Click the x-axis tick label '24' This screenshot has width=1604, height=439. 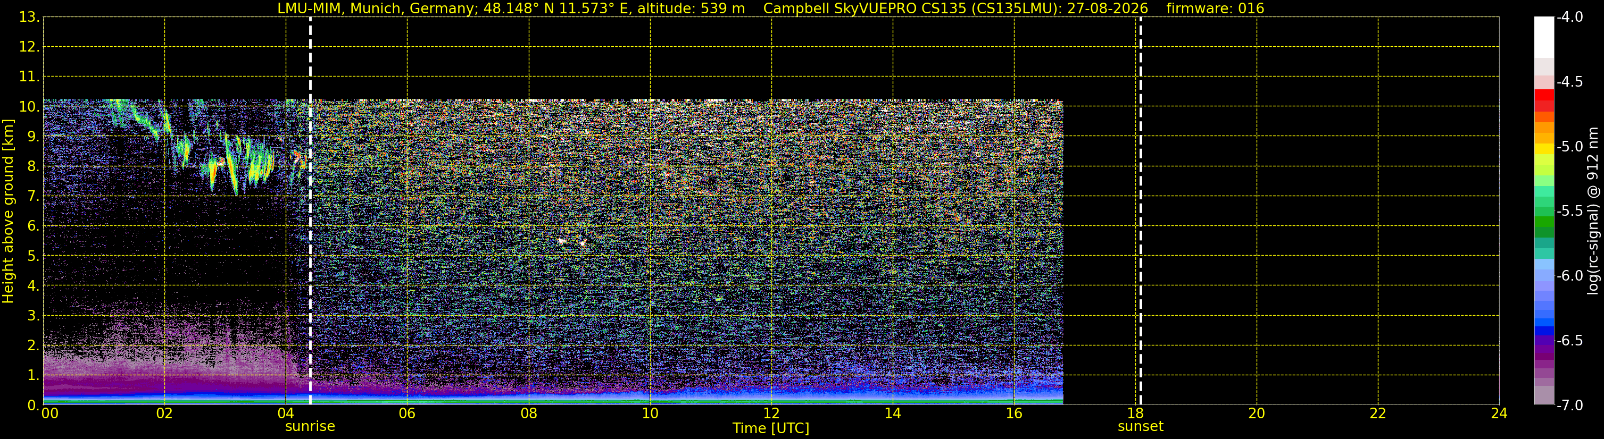(1499, 413)
